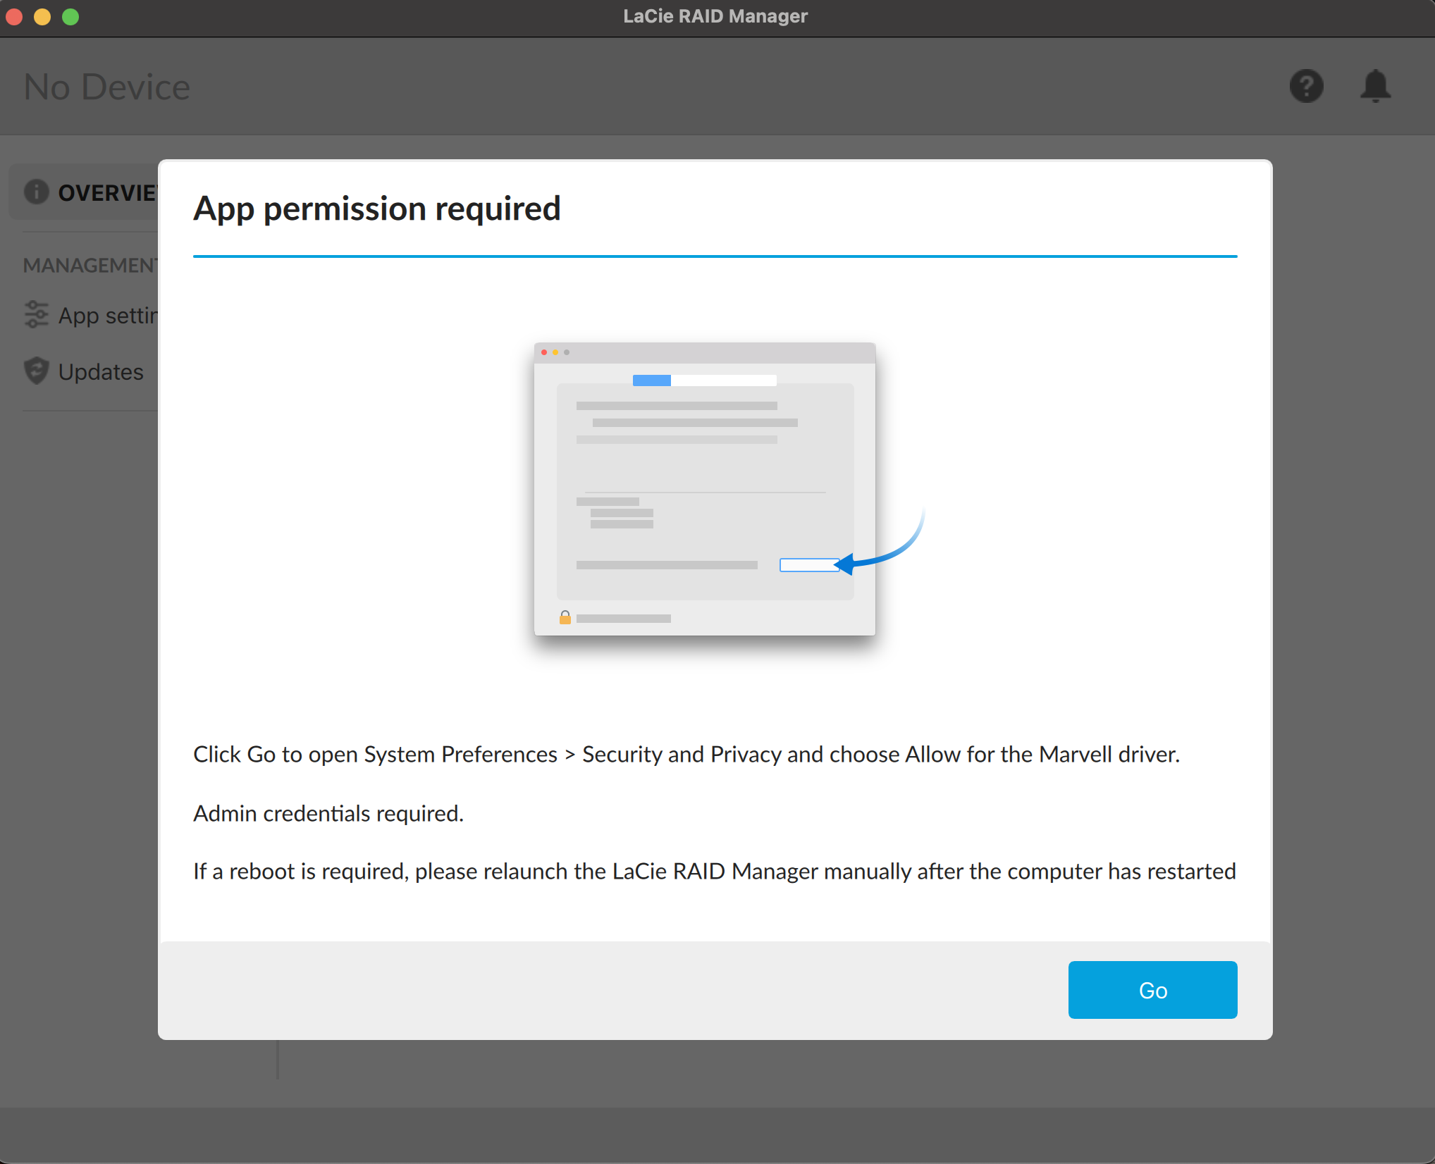Open notifications bell icon
The image size is (1435, 1164).
point(1375,86)
